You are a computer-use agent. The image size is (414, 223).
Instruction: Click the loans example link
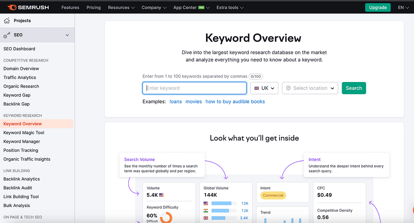tap(176, 101)
